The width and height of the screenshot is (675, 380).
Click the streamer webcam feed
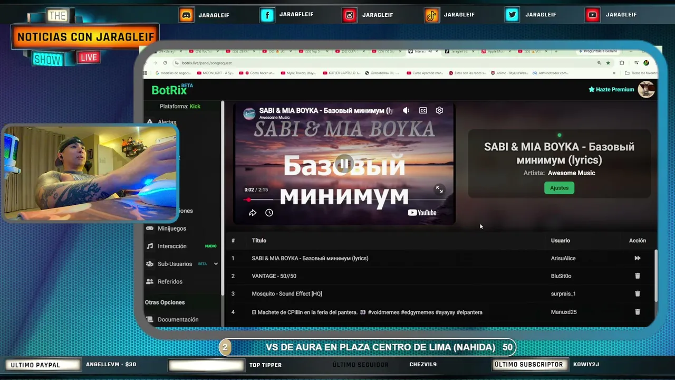[x=91, y=173]
